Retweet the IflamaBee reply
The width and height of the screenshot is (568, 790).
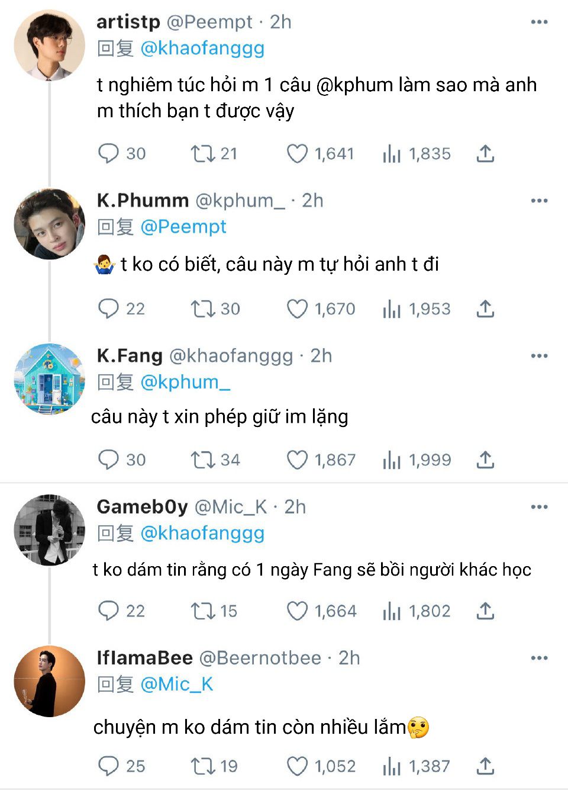(x=202, y=766)
